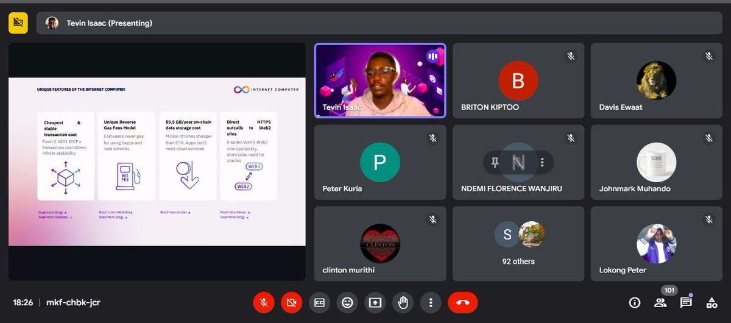The width and height of the screenshot is (731, 323).
Task: Leave the call with red hangup button
Action: tap(463, 302)
